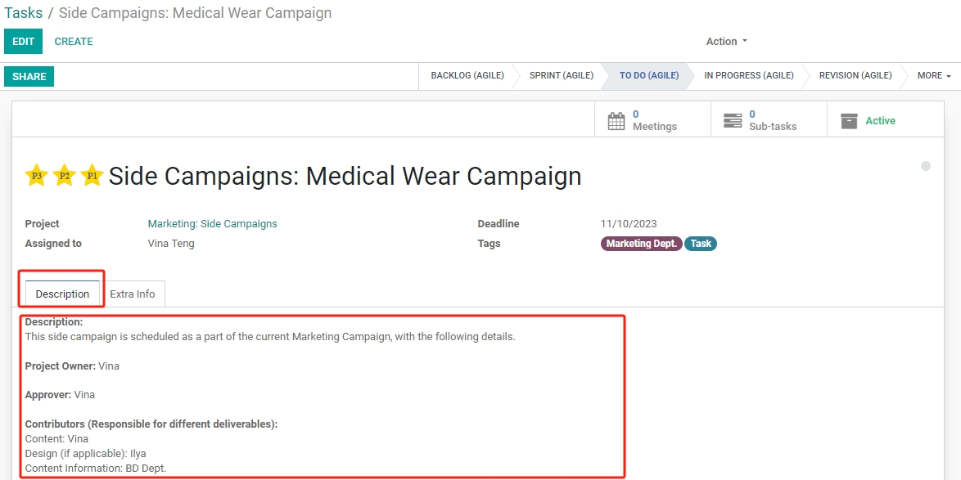Select the Description tab

coord(62,294)
